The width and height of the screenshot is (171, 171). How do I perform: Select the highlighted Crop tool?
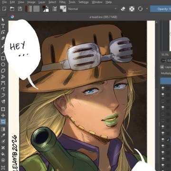(3, 122)
